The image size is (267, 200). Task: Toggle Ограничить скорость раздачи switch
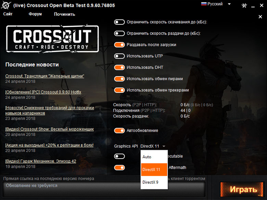[119, 33]
